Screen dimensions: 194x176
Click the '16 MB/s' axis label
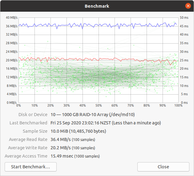coord(12,68)
